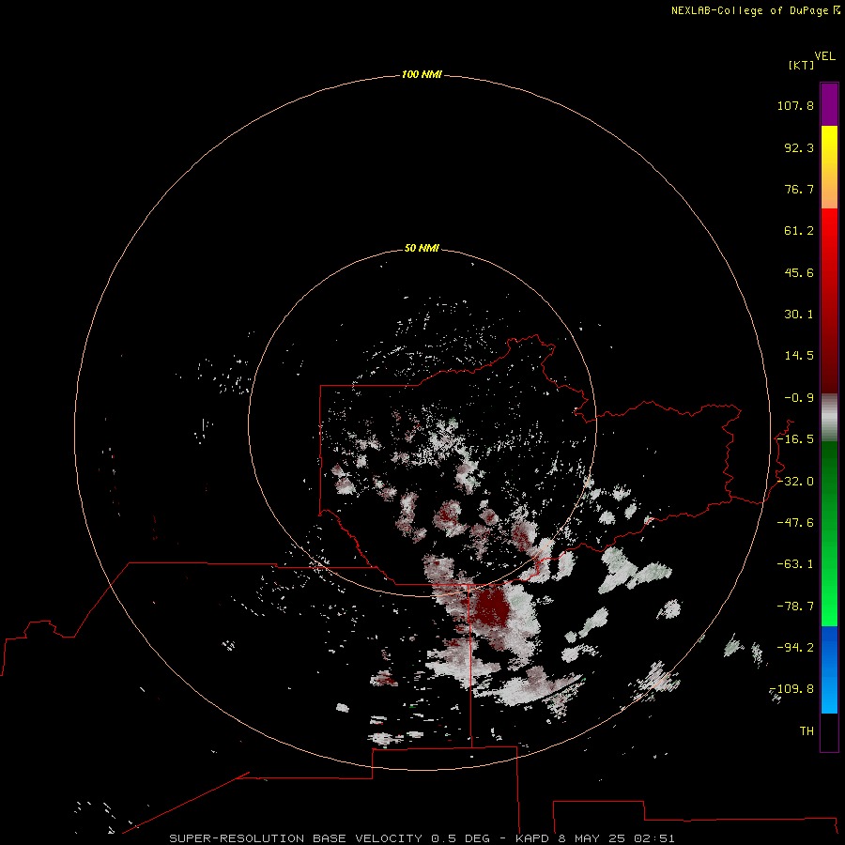This screenshot has width=845, height=845.
Task: Click the blue segment of the color bar
Action: 829,669
